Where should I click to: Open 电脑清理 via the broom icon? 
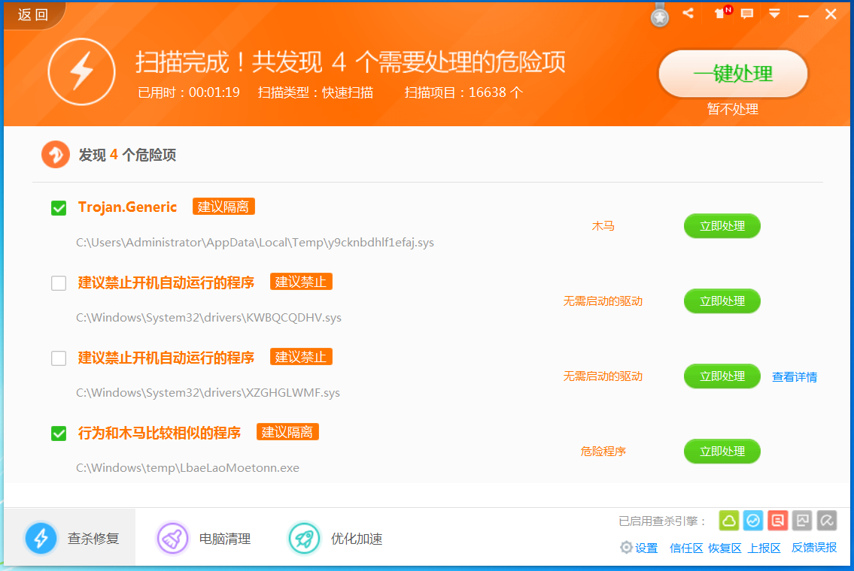pyautogui.click(x=172, y=538)
